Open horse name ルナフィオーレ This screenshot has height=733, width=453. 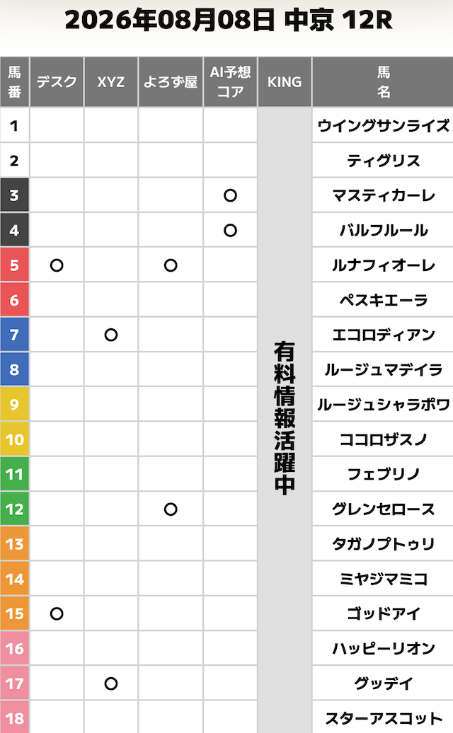click(x=384, y=265)
